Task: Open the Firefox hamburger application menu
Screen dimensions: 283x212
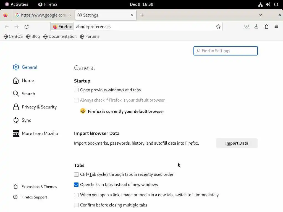Action: (x=276, y=26)
